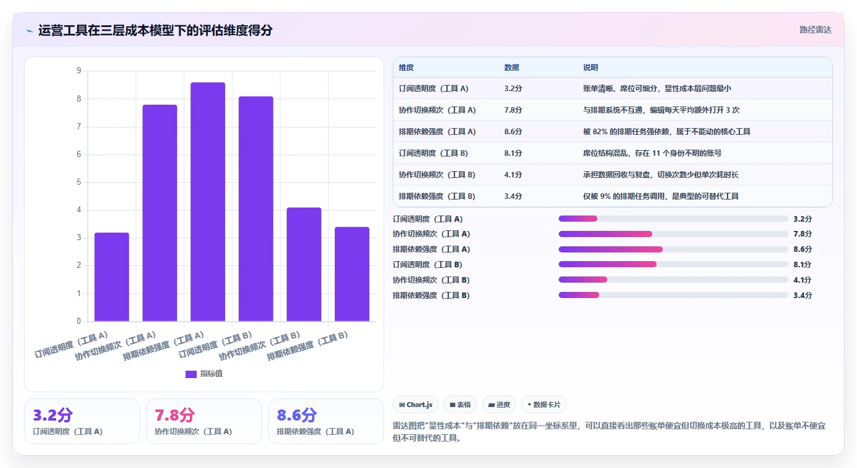857x468 pixels.
Task: Open the 8.6分 排期依赖强度 data card
Action: 326,421
